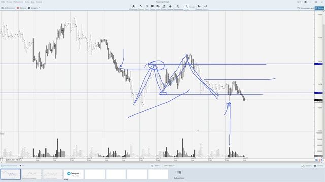This screenshot has width=325, height=182.
Task: Click the zoom magnifier icon
Action: click(x=152, y=166)
